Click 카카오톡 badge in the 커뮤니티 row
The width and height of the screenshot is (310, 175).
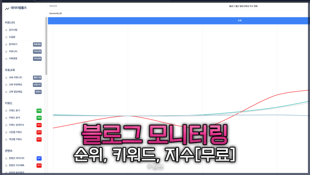click(37, 52)
